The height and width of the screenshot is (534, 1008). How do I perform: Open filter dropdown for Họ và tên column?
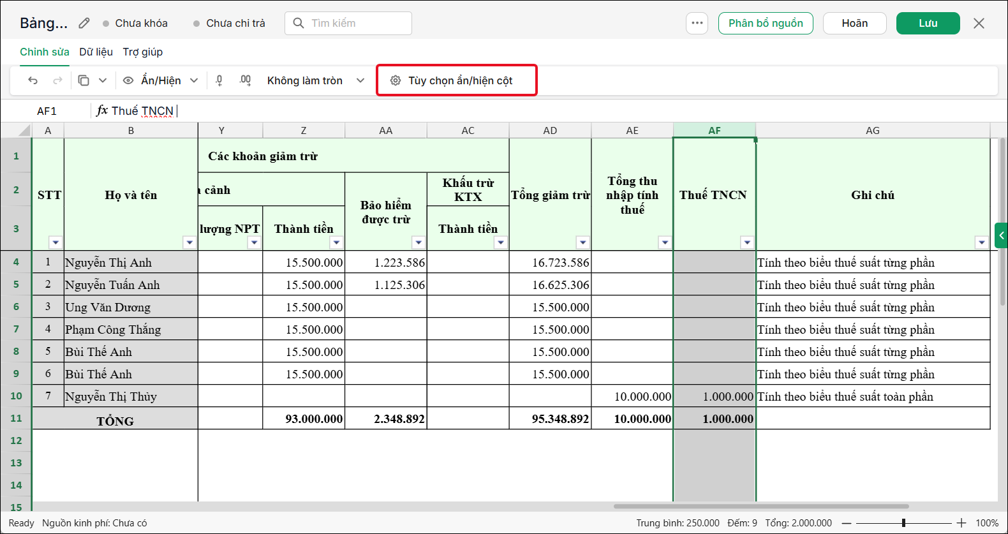tap(189, 242)
